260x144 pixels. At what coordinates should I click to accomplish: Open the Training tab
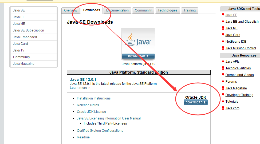[190, 10]
